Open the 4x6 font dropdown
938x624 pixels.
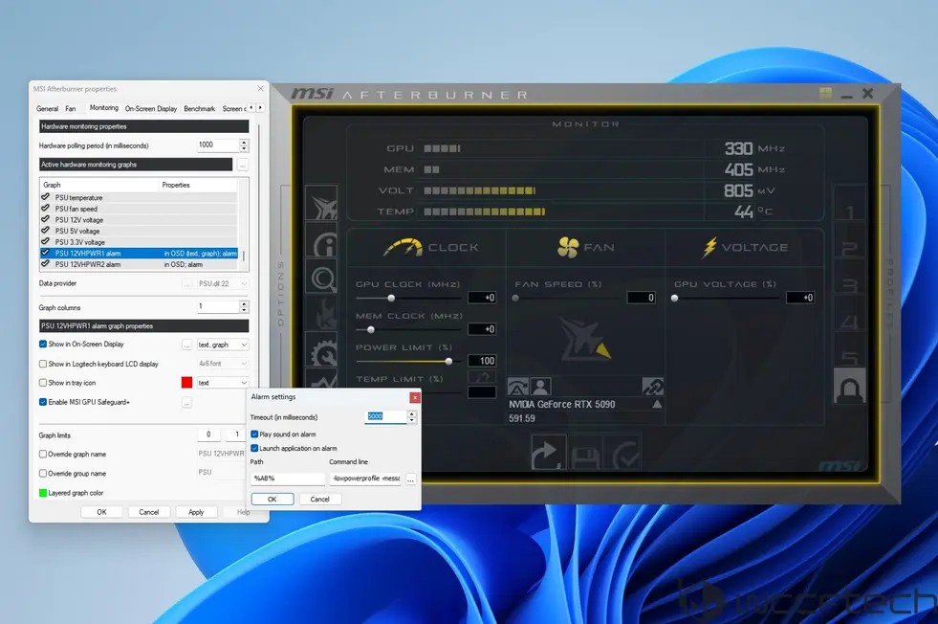(x=223, y=364)
